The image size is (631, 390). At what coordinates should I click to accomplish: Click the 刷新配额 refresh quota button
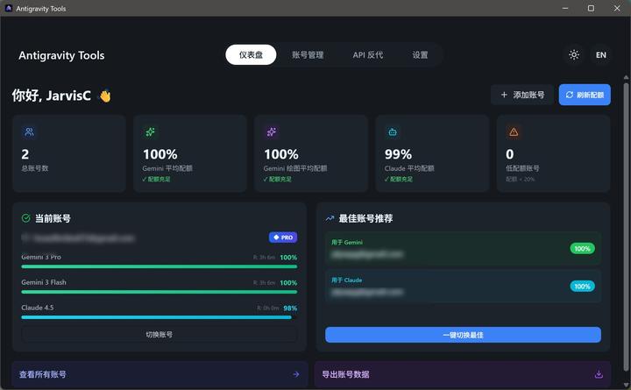click(x=585, y=95)
